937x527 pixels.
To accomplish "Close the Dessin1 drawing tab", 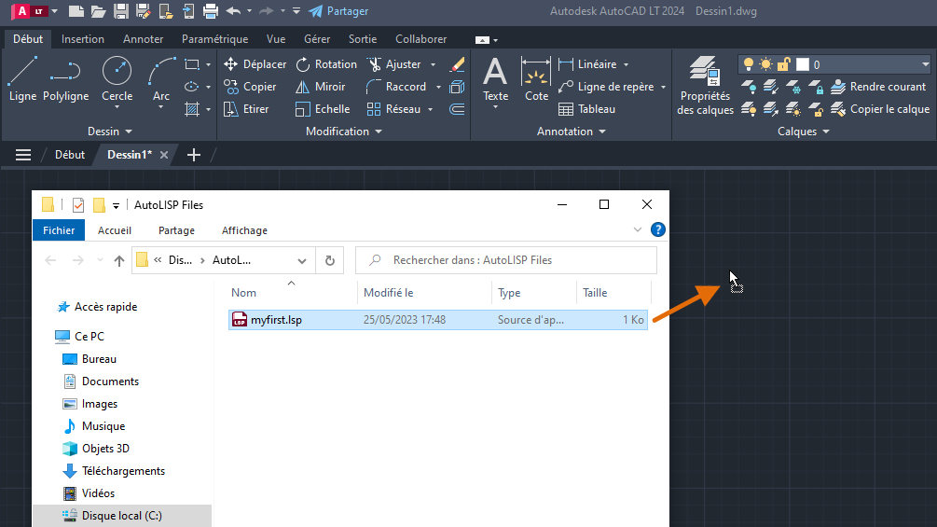I will pos(164,156).
